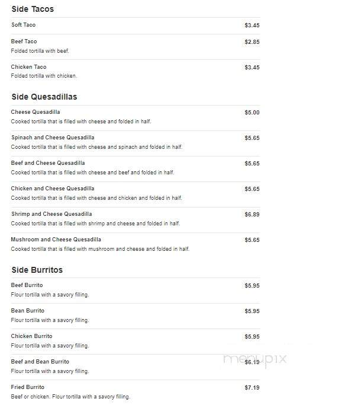
Task: Click Beef and Cheese Quesadilla title
Action: click(x=48, y=163)
